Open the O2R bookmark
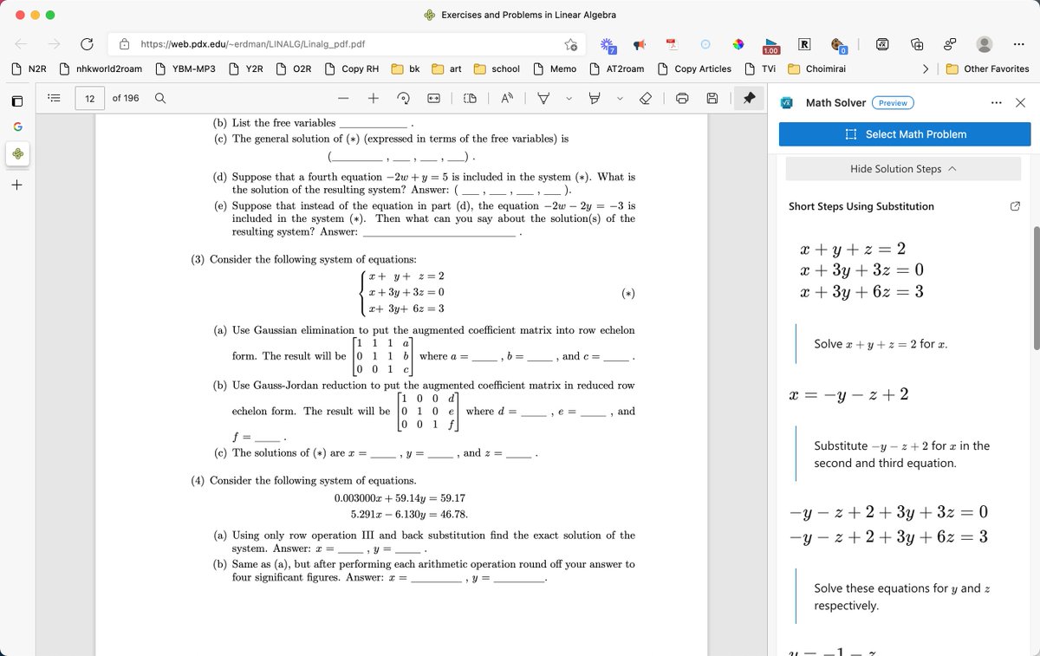 pyautogui.click(x=294, y=68)
